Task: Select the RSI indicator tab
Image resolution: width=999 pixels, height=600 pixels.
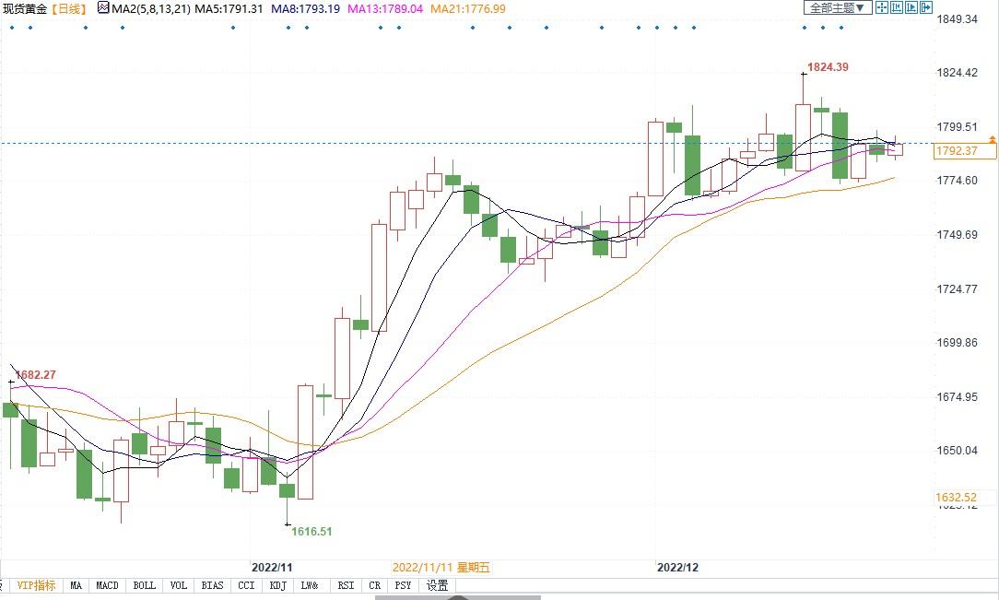Action: pyautogui.click(x=346, y=585)
